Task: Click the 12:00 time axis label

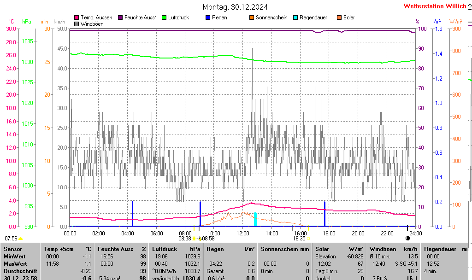Action: tap(242, 233)
